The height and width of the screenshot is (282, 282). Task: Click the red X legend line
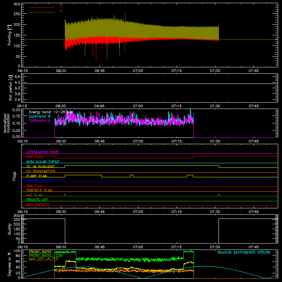(42, 7)
